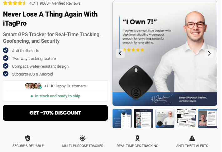Click the Supports iOS & Android checkmark
Image resolution: width=222 pixels, height=152 pixels.
pyautogui.click(x=6, y=74)
